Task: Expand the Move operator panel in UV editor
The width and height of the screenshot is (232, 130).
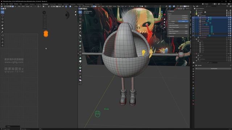Action: coord(13,126)
